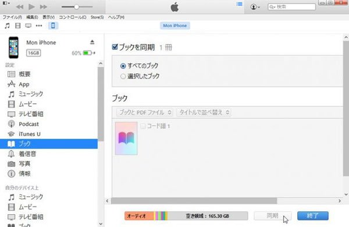349x227 pixels.
Task: Open the コントロール menu
Action: pyautogui.click(x=73, y=17)
